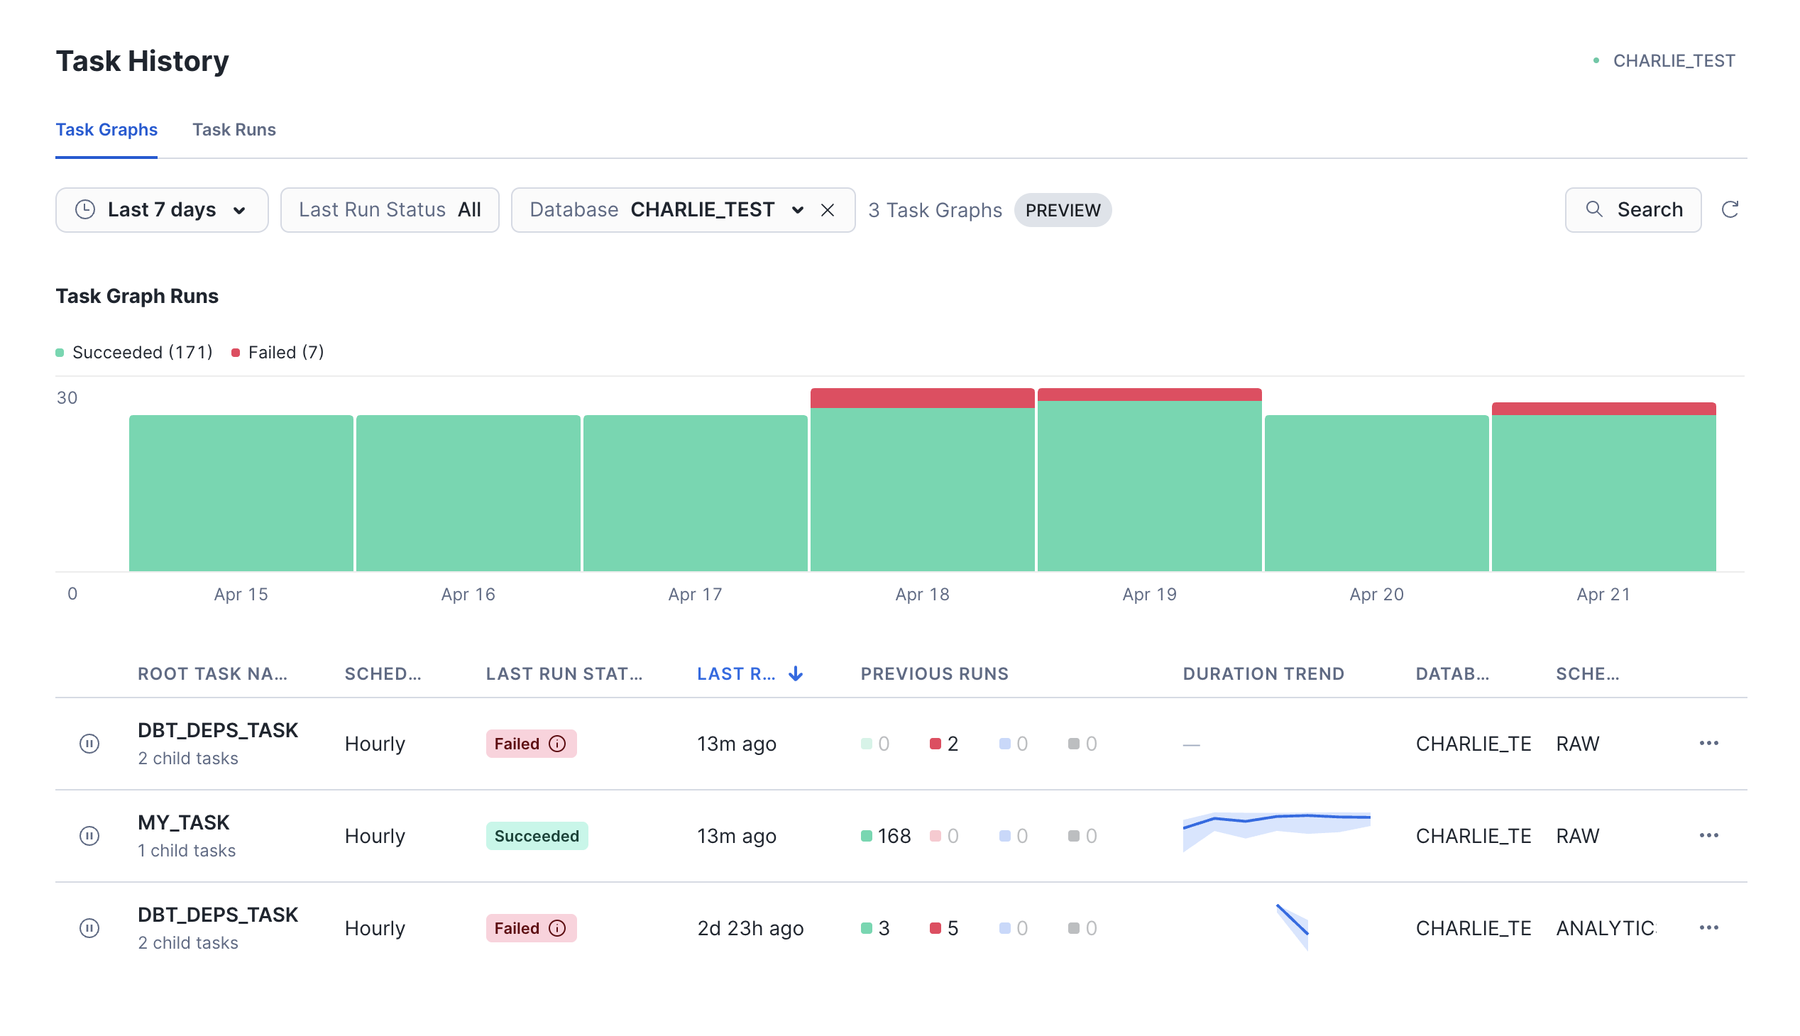Viewport: 1800px width, 1036px height.
Task: Open the more options menu for the MY_TASK row
Action: tap(1708, 835)
